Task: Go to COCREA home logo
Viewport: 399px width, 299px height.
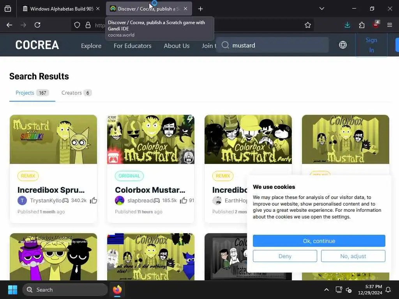Action: tap(37, 45)
